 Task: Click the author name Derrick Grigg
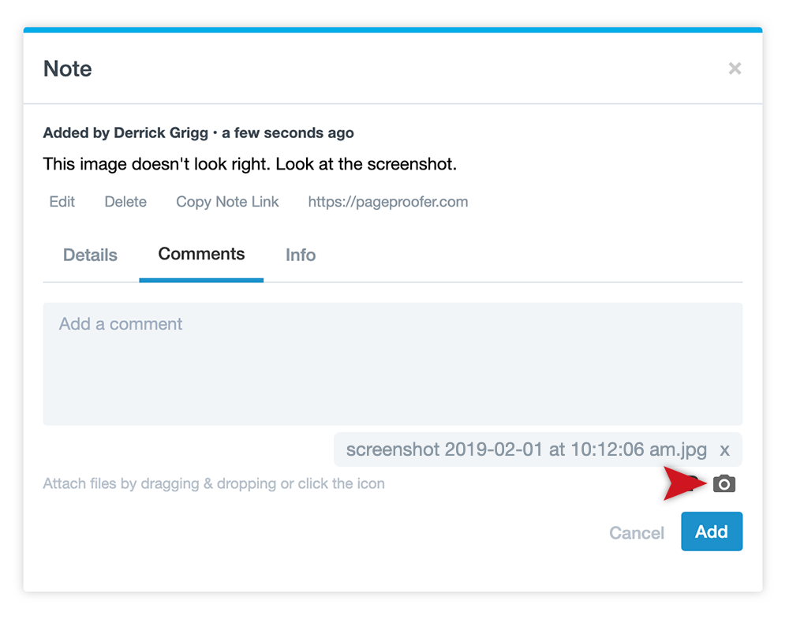click(161, 133)
